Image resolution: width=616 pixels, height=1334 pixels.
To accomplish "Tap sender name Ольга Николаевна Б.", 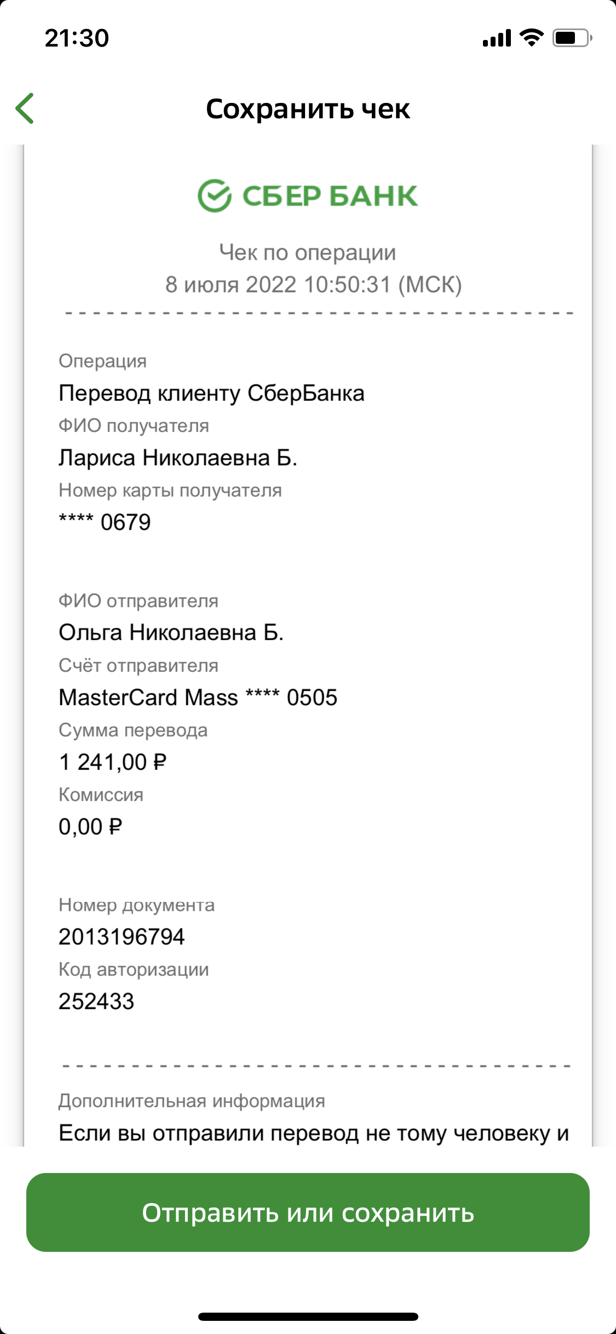I will coord(171,633).
